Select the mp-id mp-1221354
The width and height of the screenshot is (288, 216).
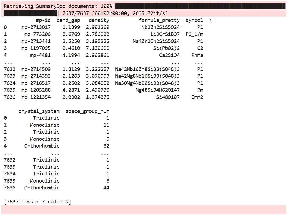pos(36,97)
